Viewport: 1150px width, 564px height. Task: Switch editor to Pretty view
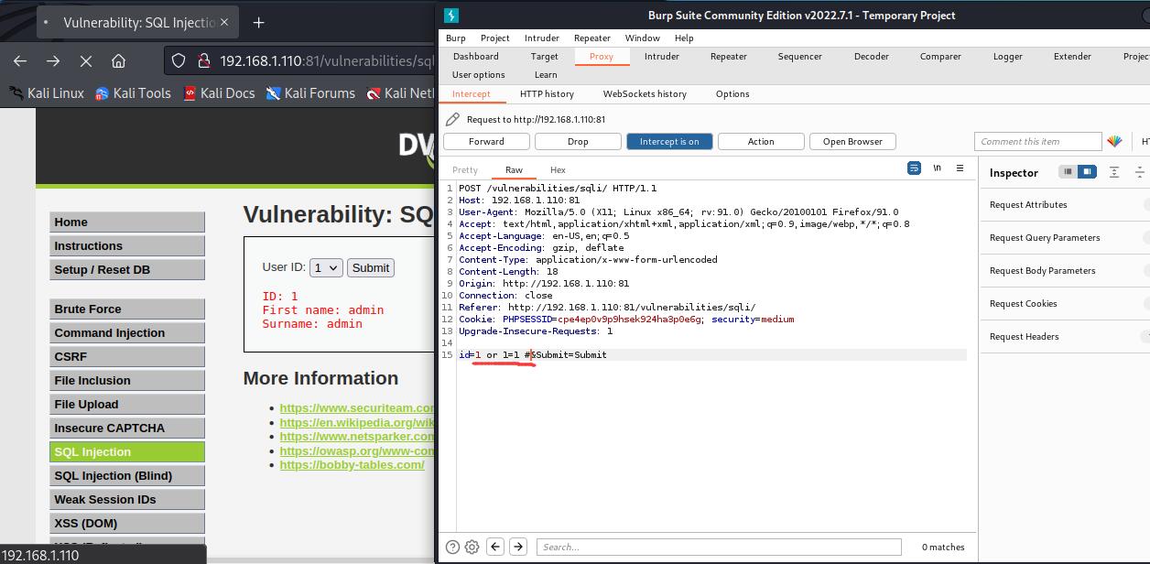(465, 169)
